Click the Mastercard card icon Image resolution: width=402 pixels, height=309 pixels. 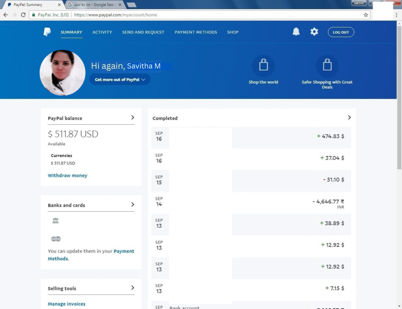pos(56,239)
